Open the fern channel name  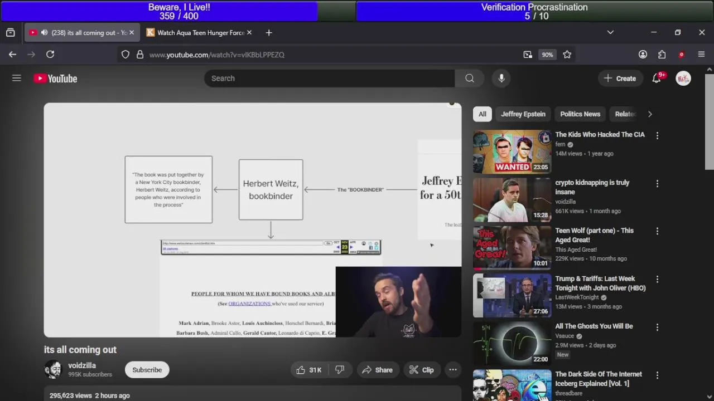560,144
